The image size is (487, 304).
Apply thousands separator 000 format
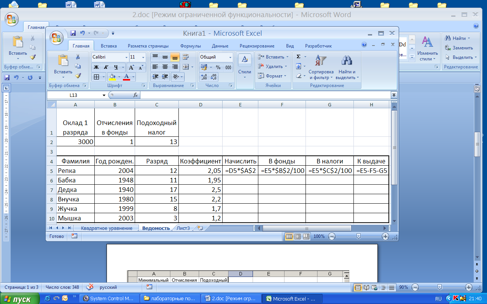pyautogui.click(x=228, y=67)
